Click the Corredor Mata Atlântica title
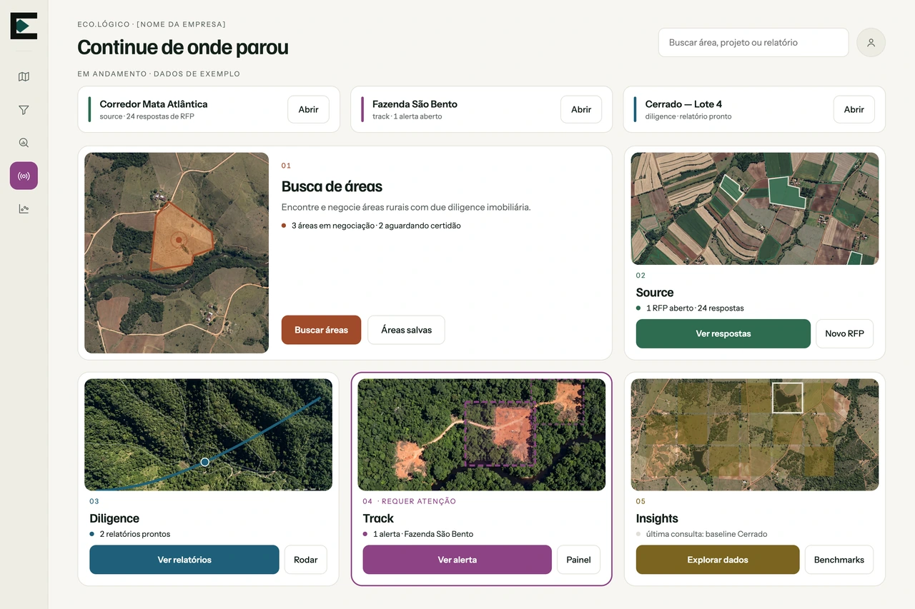The width and height of the screenshot is (915, 609). click(x=154, y=104)
